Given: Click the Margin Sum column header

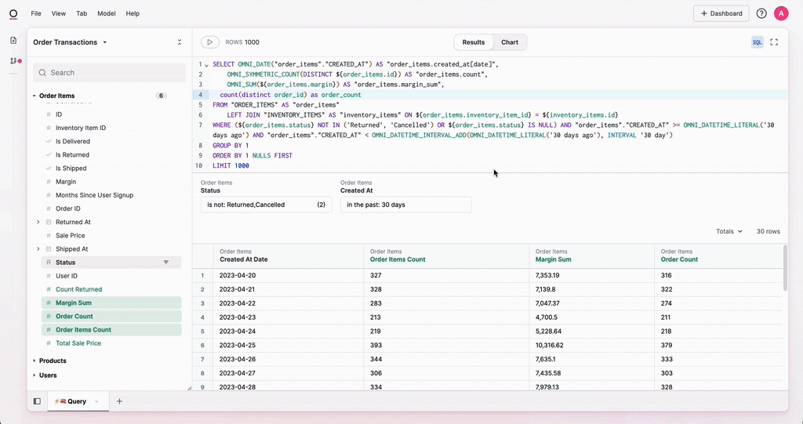Looking at the screenshot, I should pyautogui.click(x=591, y=255).
